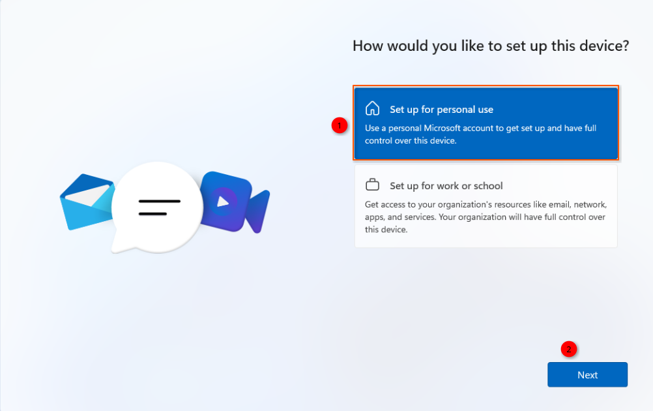
Task: Select the Set up for personal use option
Action: point(486,123)
